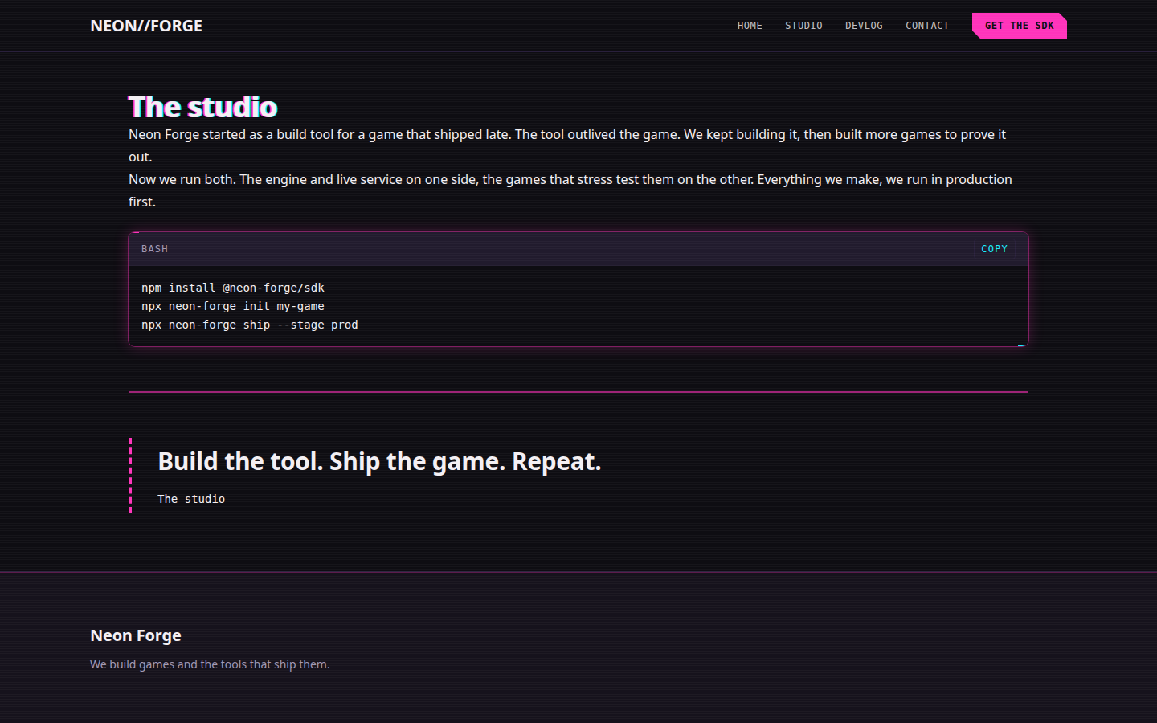Copy the bash code snippet

click(x=994, y=249)
